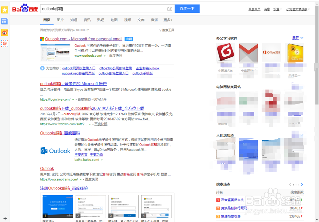Open the office365公司邮箱登录 suggestion
Screen dimensions: 319x222
[115, 68]
